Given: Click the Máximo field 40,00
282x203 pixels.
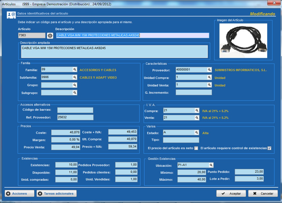Looking at the screenshot, I should pos(192,179).
